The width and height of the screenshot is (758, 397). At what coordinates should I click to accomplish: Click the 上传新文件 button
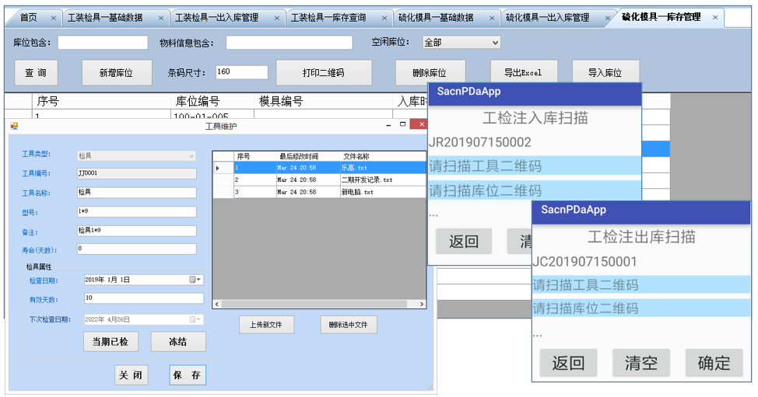266,325
